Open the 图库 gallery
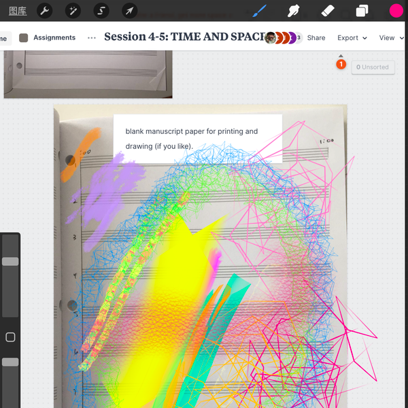 point(18,11)
